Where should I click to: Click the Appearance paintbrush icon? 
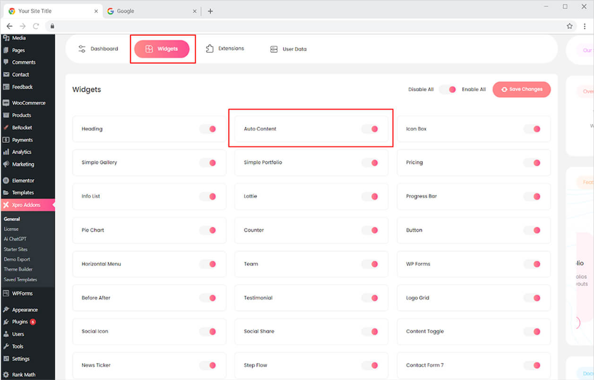[x=6, y=310]
